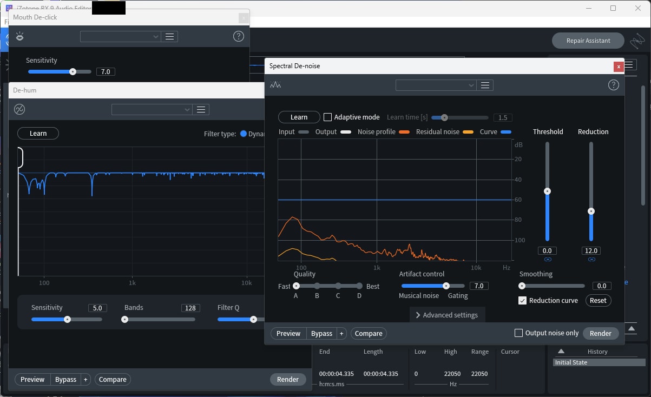Image resolution: width=651 pixels, height=397 pixels.
Task: Click the plus button beside De-hum Bypass
Action: (x=86, y=380)
